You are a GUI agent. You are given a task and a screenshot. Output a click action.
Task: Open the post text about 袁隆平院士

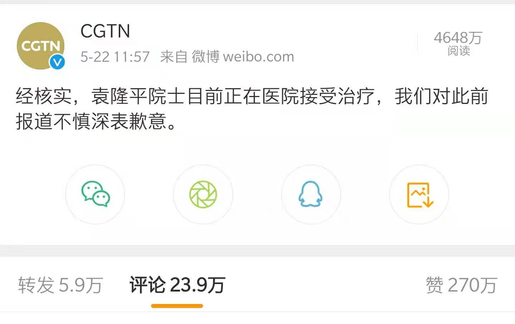[x=252, y=109]
